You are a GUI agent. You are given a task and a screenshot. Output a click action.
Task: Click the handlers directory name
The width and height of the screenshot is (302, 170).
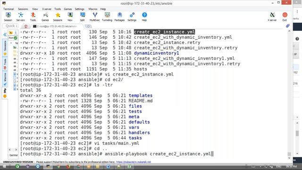(139, 133)
